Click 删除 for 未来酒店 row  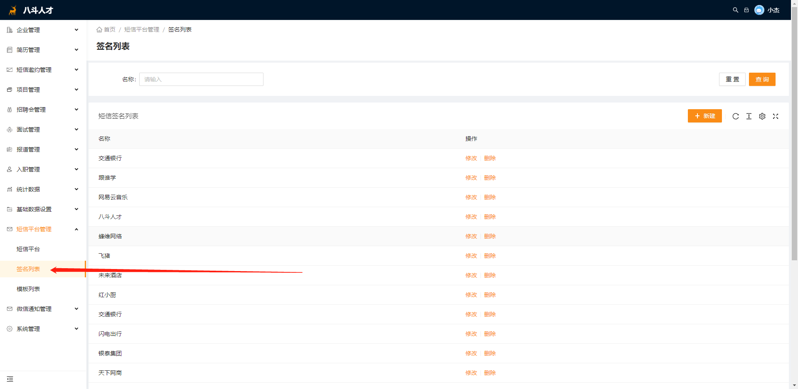pos(490,275)
